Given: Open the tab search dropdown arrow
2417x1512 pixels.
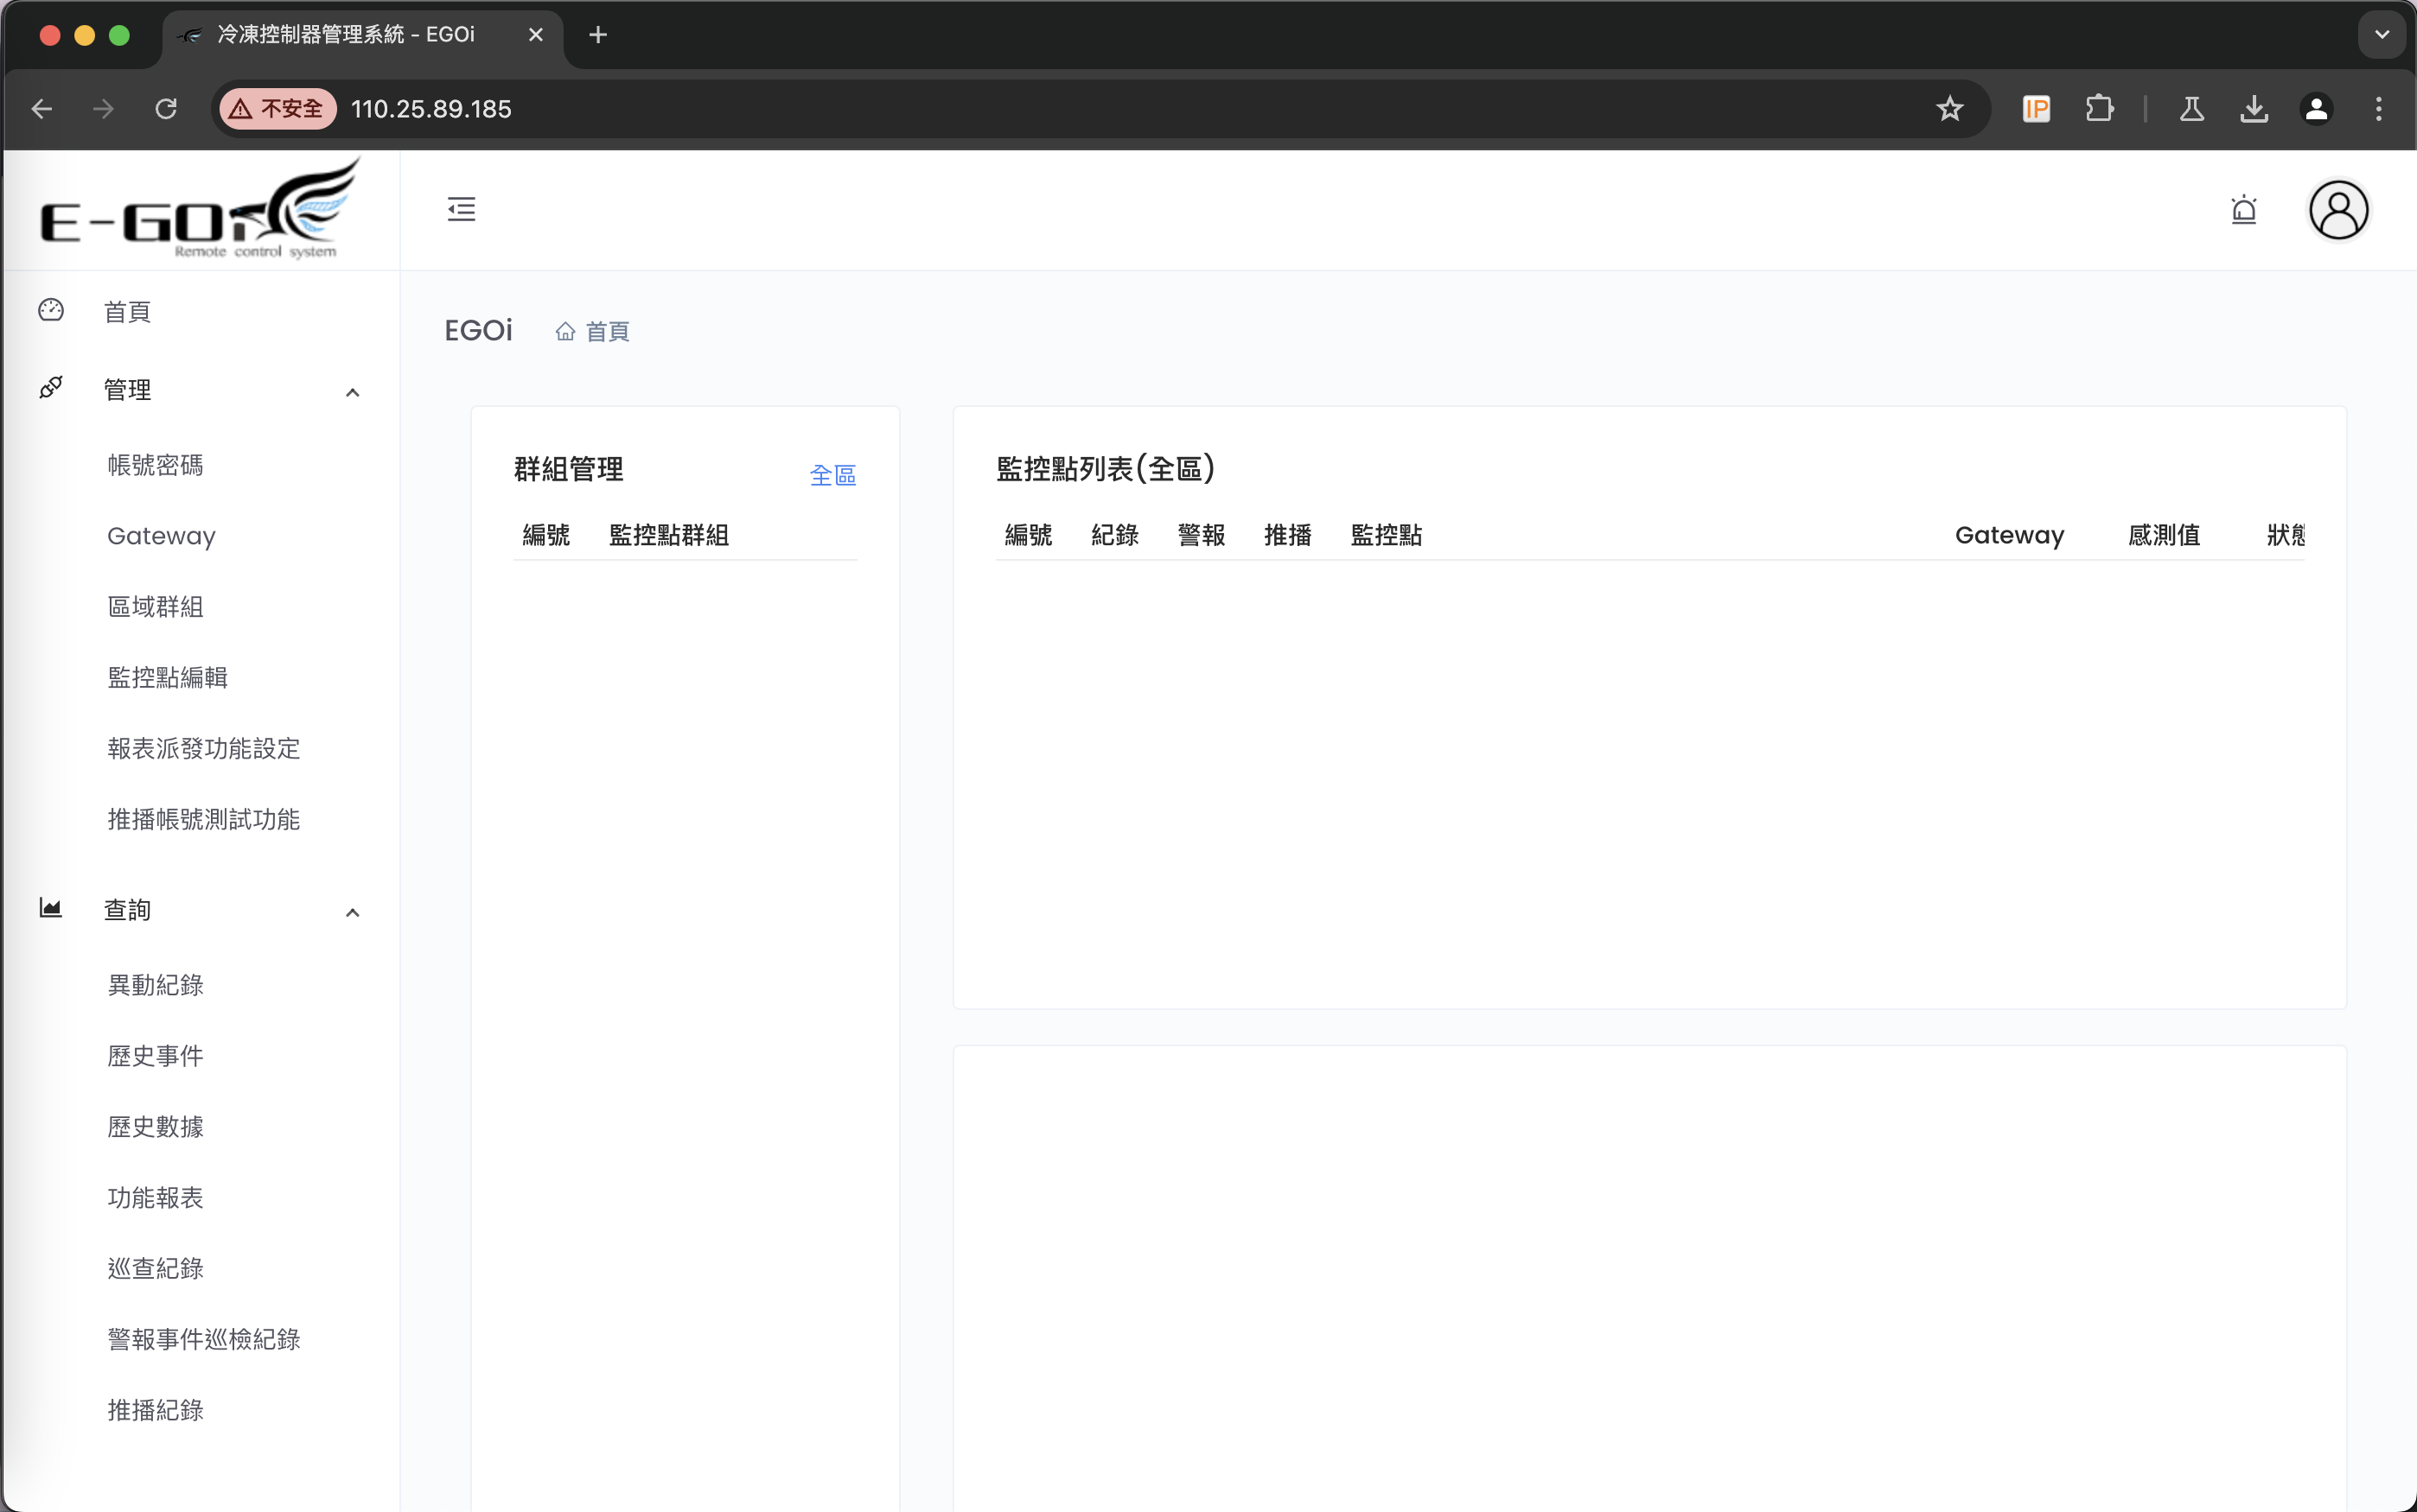Looking at the screenshot, I should pyautogui.click(x=2382, y=35).
